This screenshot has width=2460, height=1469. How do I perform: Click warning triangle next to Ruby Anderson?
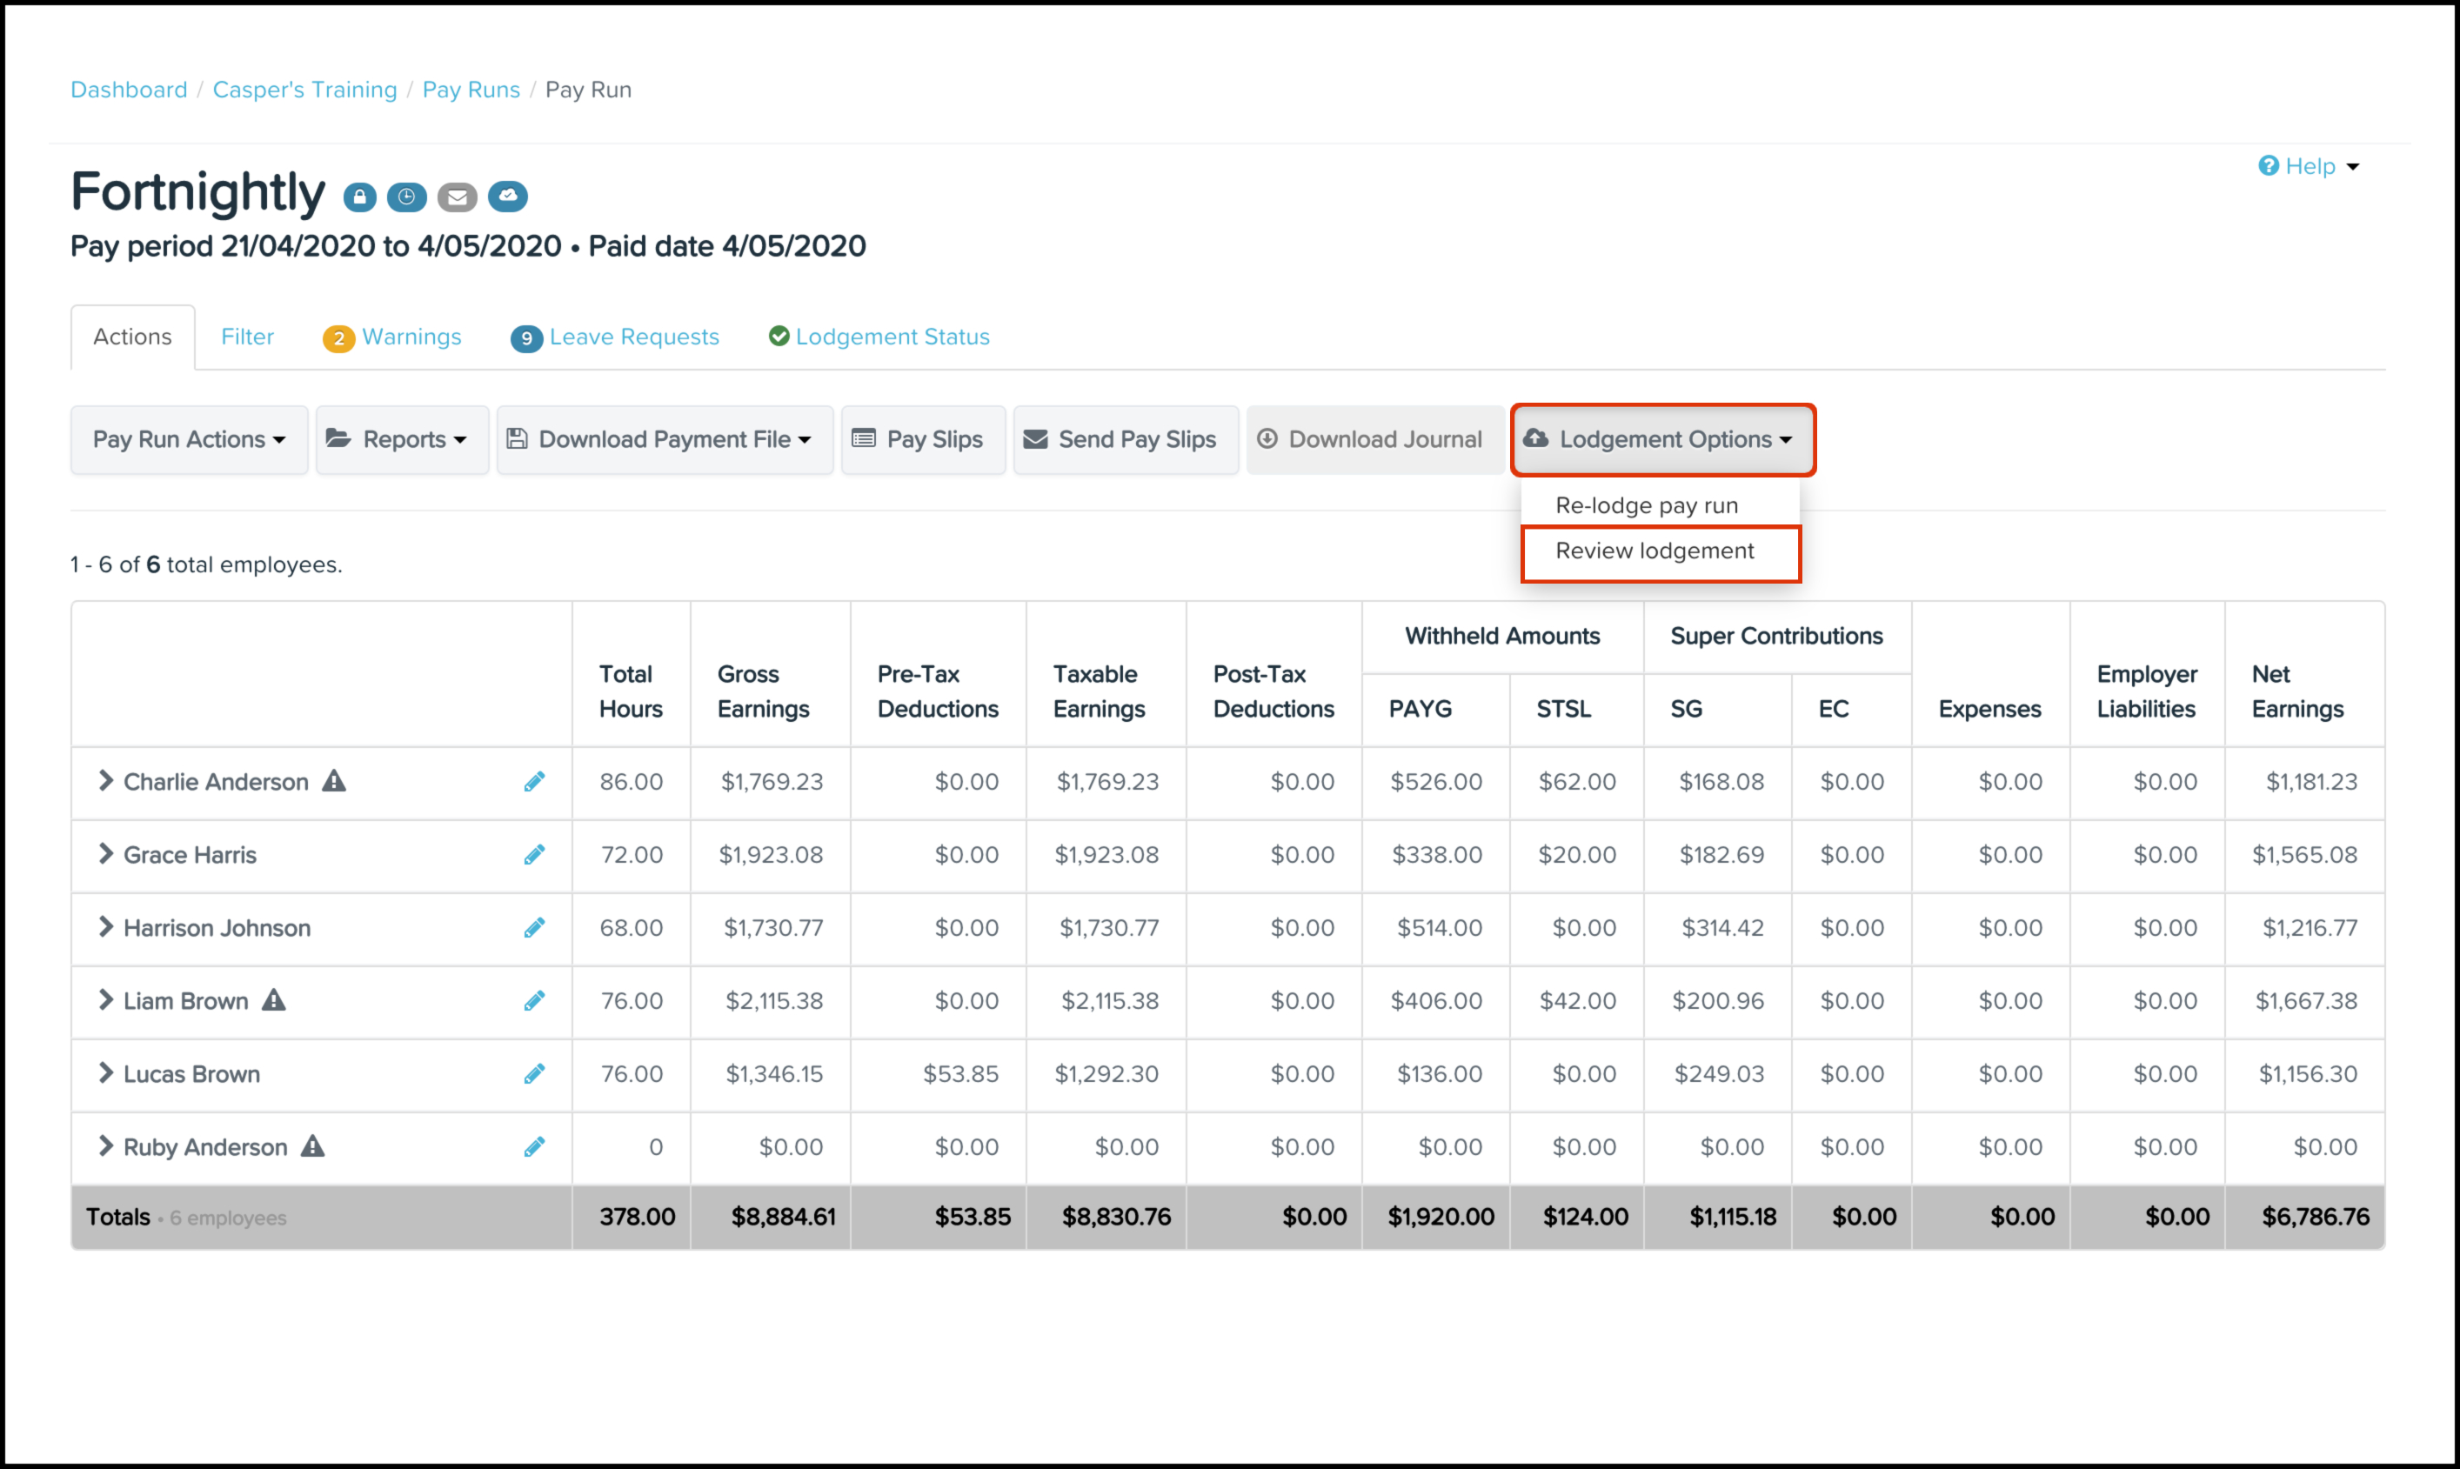pyautogui.click(x=313, y=1146)
